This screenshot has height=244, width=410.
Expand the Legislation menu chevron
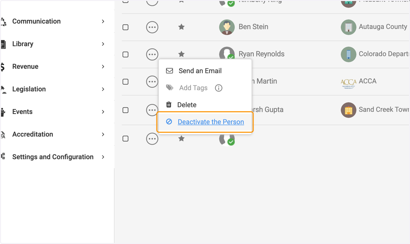pos(103,89)
